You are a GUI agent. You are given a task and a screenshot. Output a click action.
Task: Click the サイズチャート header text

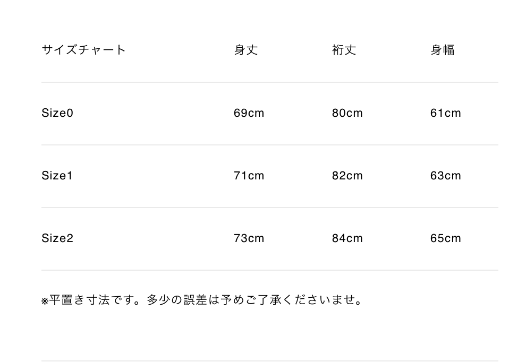coord(83,50)
